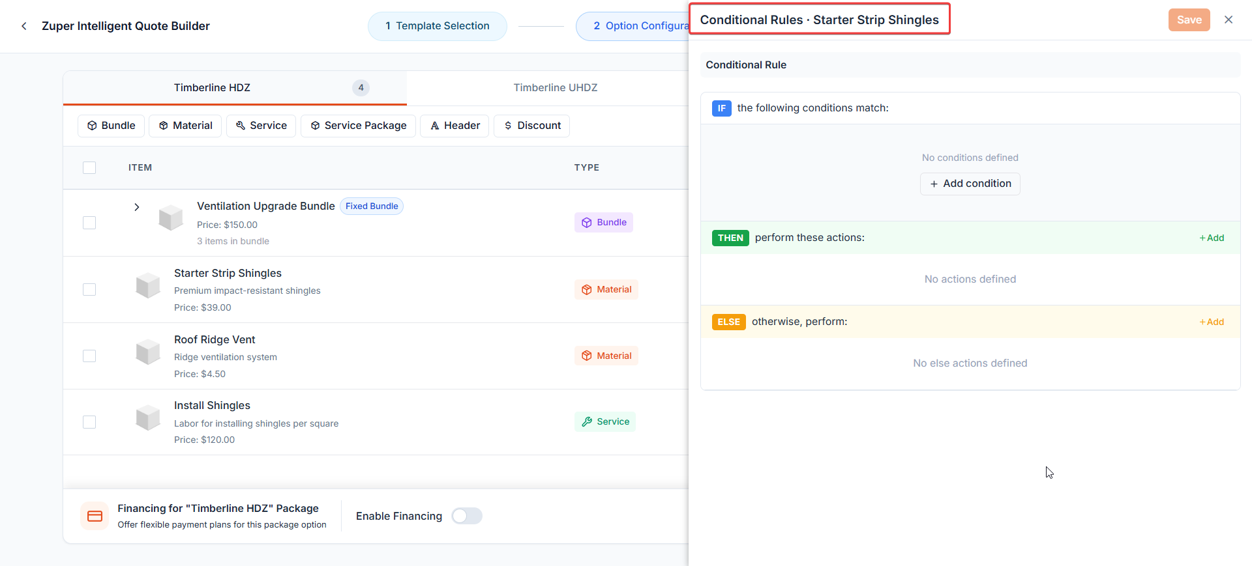Click the Fixed Bundle tag
The width and height of the screenshot is (1252, 566).
[372, 206]
